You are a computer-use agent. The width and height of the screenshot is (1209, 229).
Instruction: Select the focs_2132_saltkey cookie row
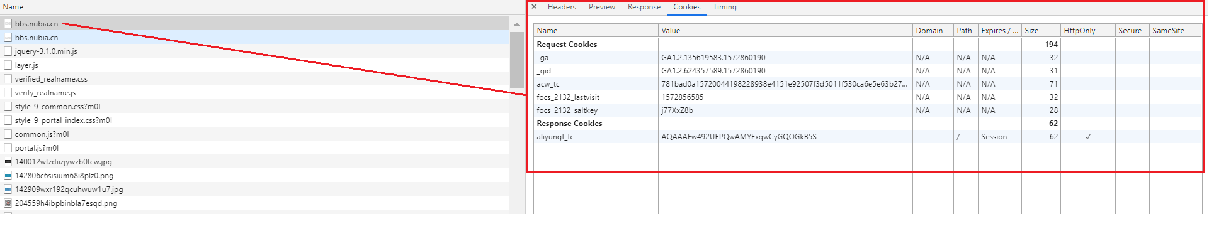(x=868, y=110)
